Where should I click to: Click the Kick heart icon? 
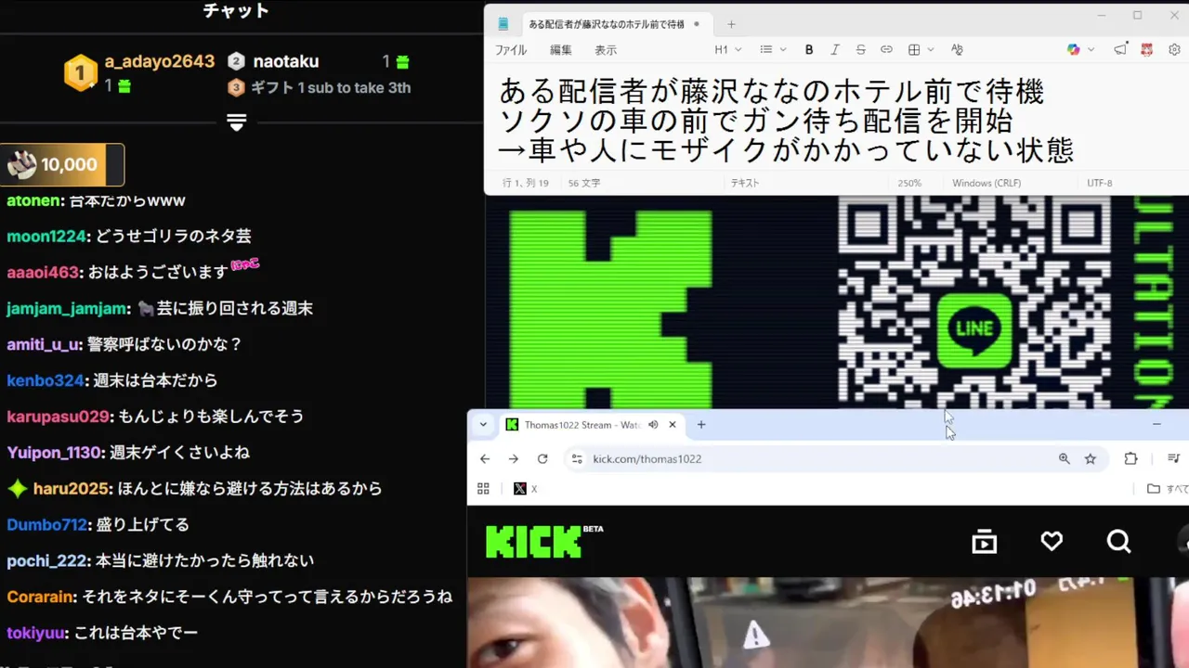pyautogui.click(x=1052, y=541)
